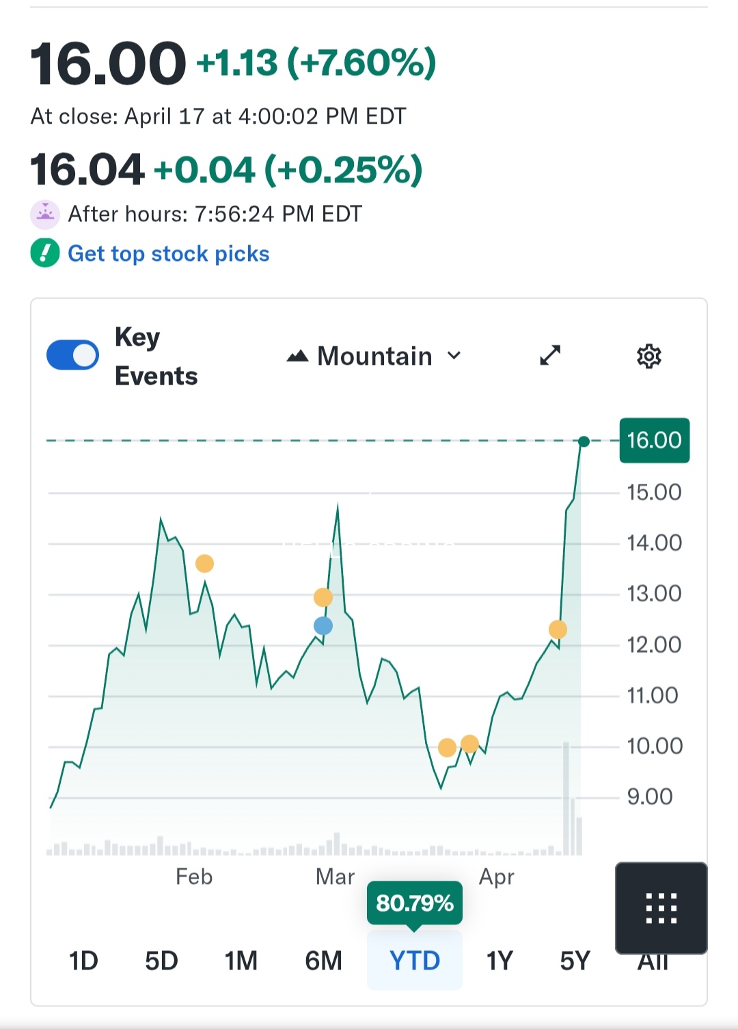The height and width of the screenshot is (1029, 738).
Task: Select the 6M time range
Action: pos(323,961)
